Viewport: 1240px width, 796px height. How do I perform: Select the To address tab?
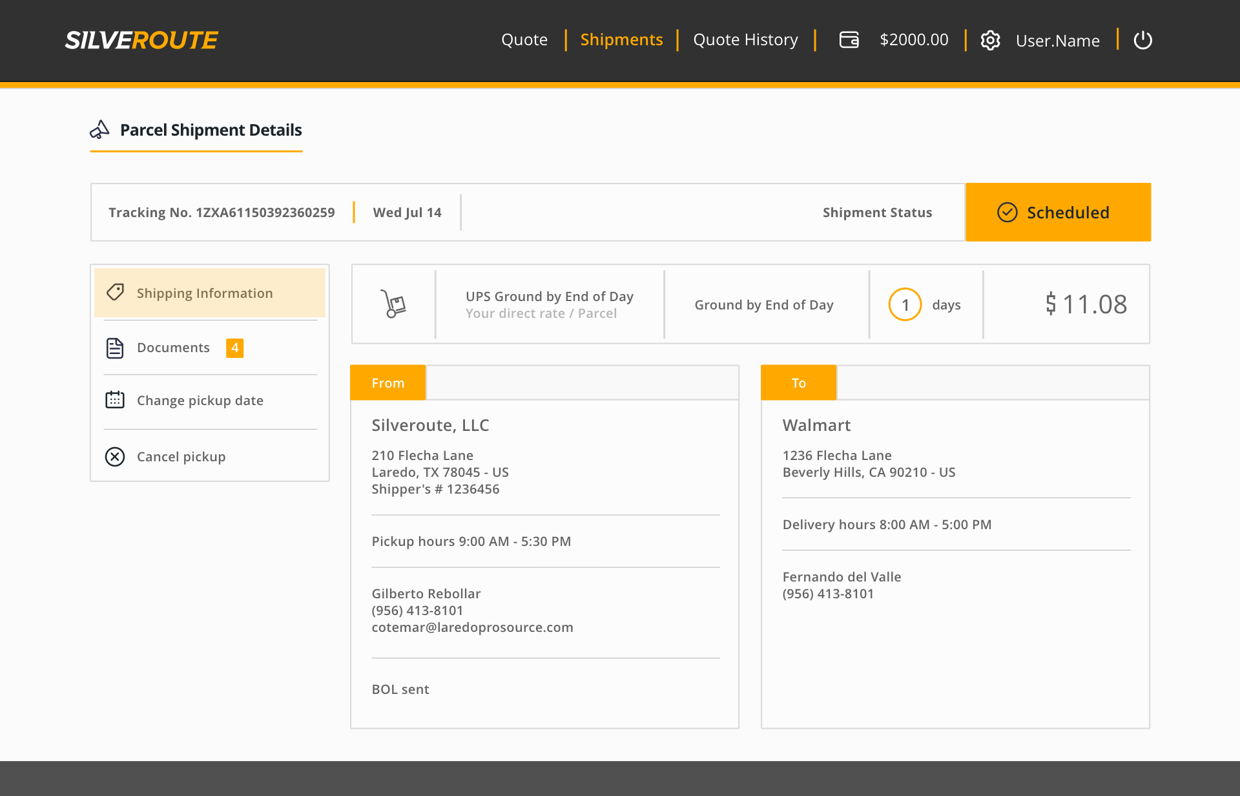(798, 382)
